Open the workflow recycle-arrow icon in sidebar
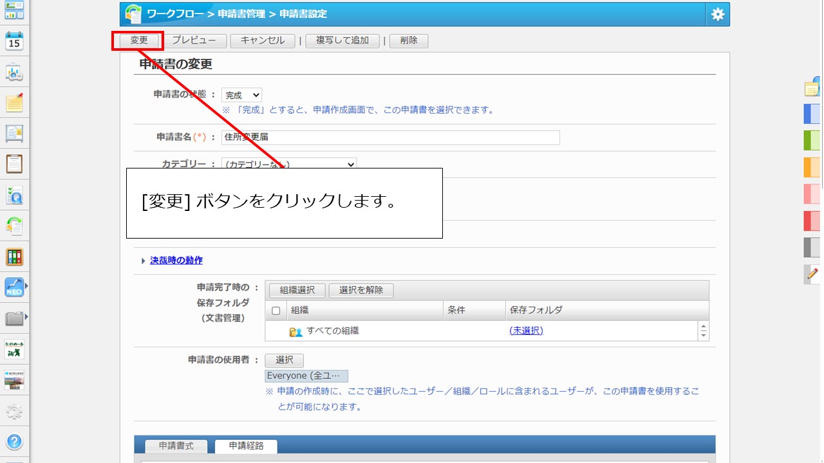This screenshot has width=824, height=463. [x=13, y=224]
